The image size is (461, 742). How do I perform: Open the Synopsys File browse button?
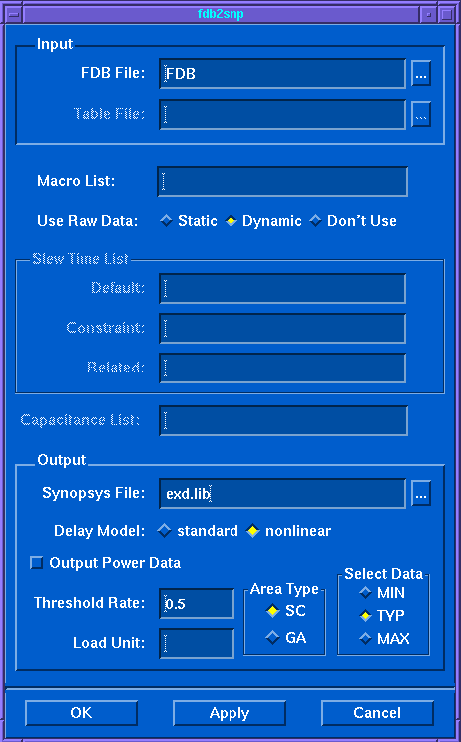[421, 494]
